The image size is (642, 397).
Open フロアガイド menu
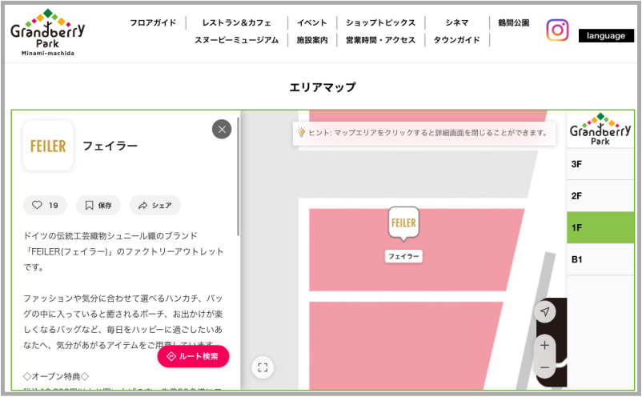coord(154,23)
